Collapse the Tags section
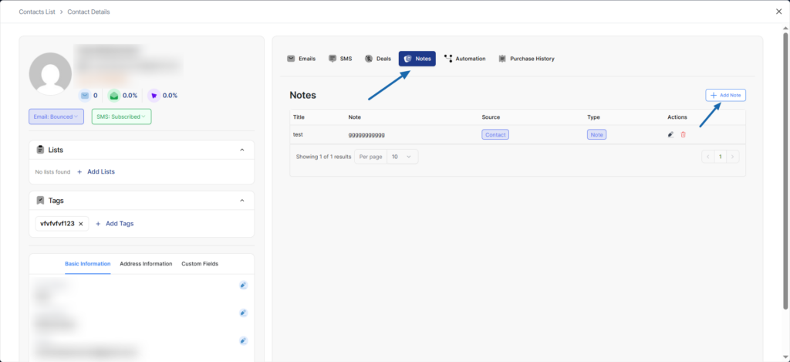 click(x=241, y=200)
